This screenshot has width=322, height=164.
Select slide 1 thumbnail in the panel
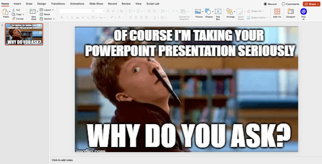pos(24,34)
